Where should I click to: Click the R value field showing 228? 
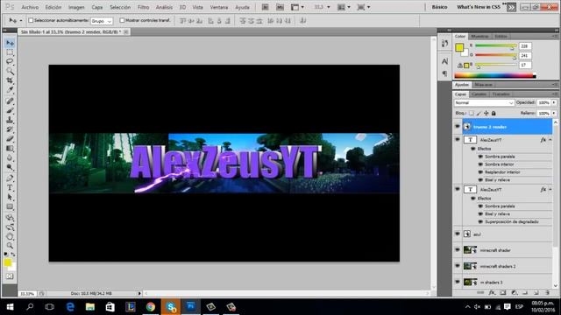pyautogui.click(x=525, y=46)
